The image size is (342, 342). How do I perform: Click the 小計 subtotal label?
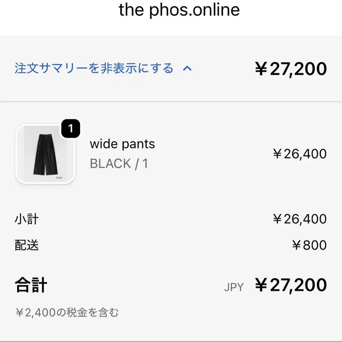tap(27, 219)
